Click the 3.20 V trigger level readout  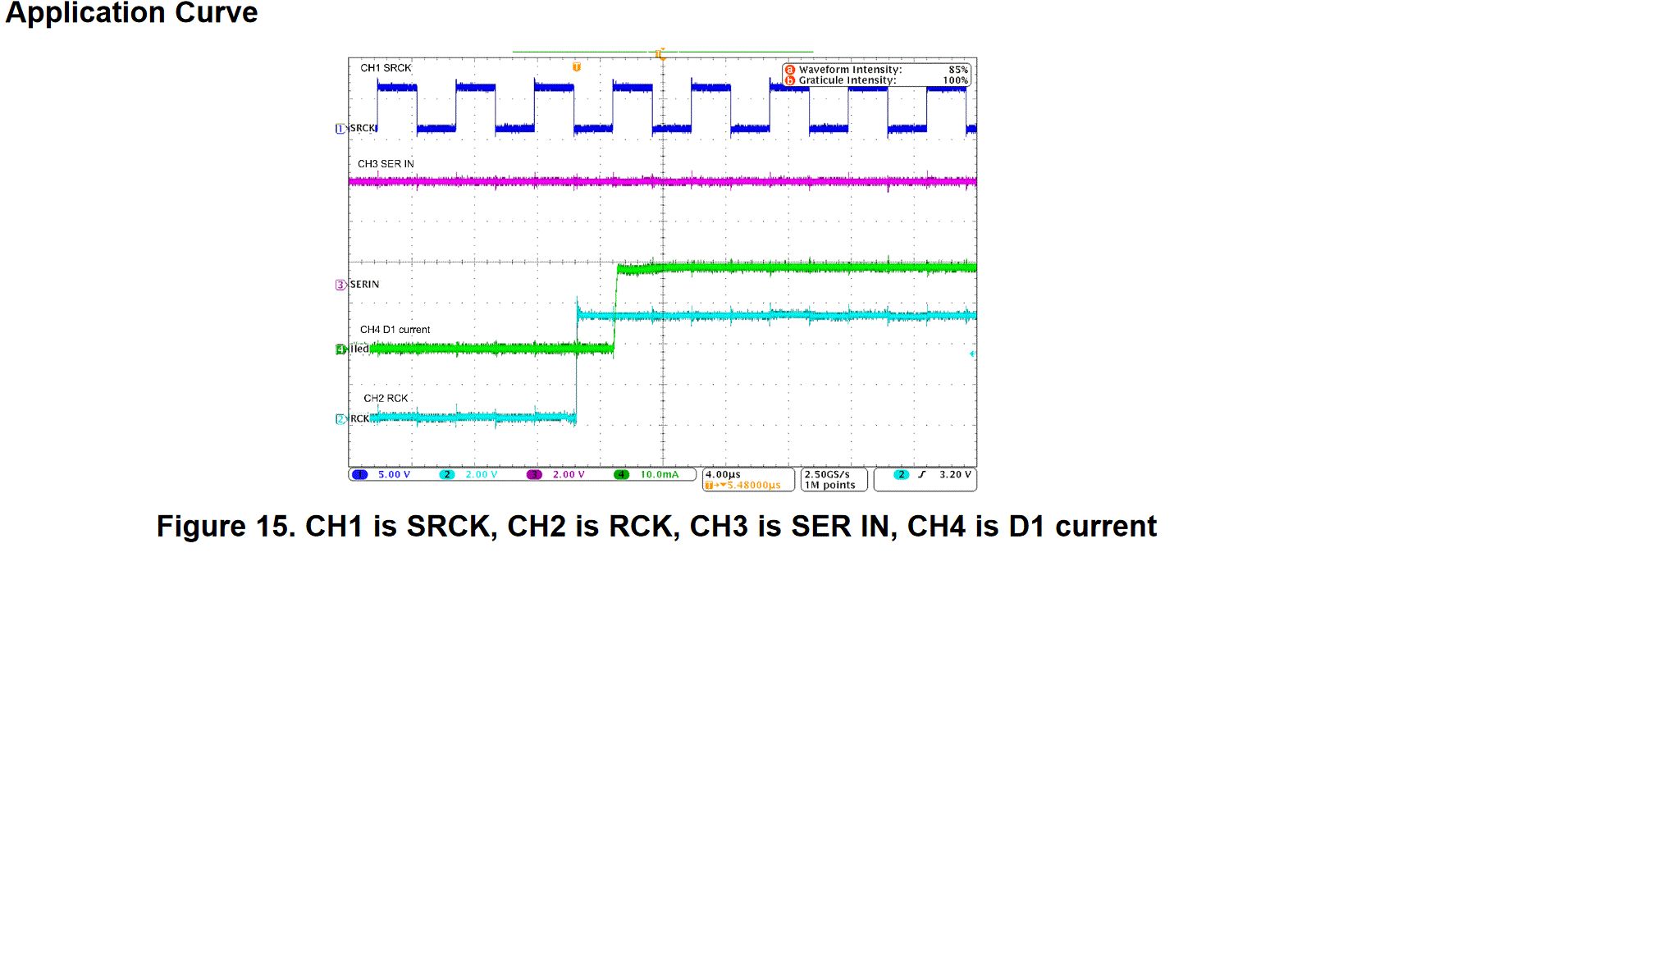(x=955, y=474)
